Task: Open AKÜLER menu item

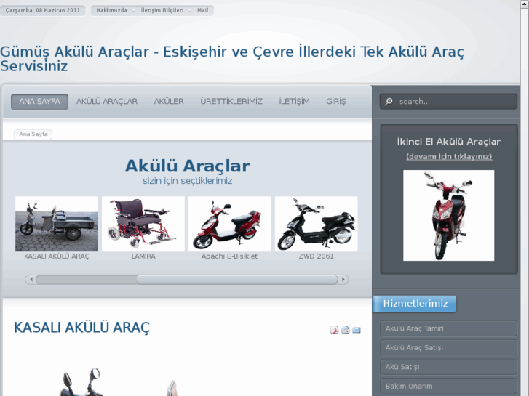Action: [x=169, y=102]
